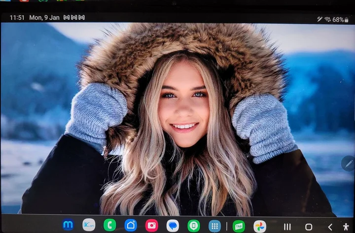The height and width of the screenshot is (233, 355).
Task: Open the blue smart home app
Action: (x=131, y=225)
